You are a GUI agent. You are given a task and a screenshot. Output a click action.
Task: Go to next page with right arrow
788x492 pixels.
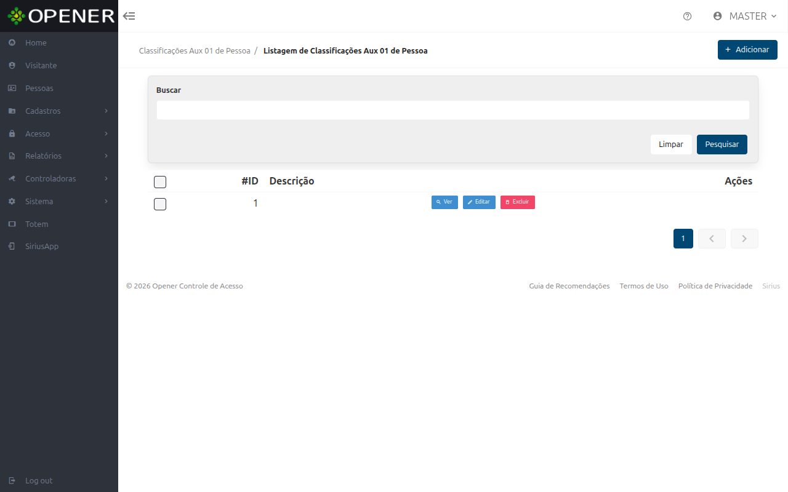(x=744, y=239)
